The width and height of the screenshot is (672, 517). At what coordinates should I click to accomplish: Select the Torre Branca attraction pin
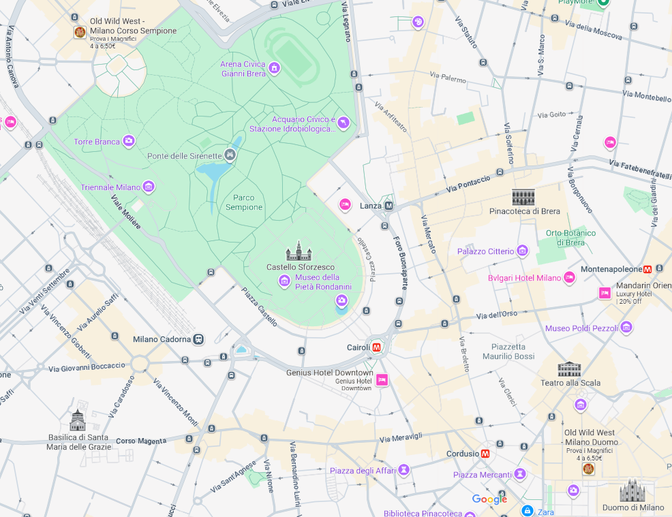128,142
